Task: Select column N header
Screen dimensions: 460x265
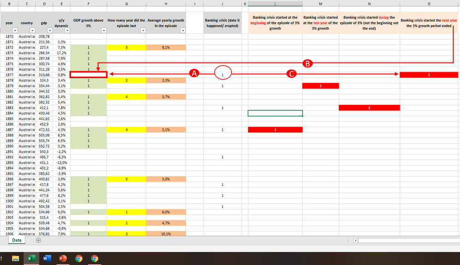Action: tap(369, 4)
